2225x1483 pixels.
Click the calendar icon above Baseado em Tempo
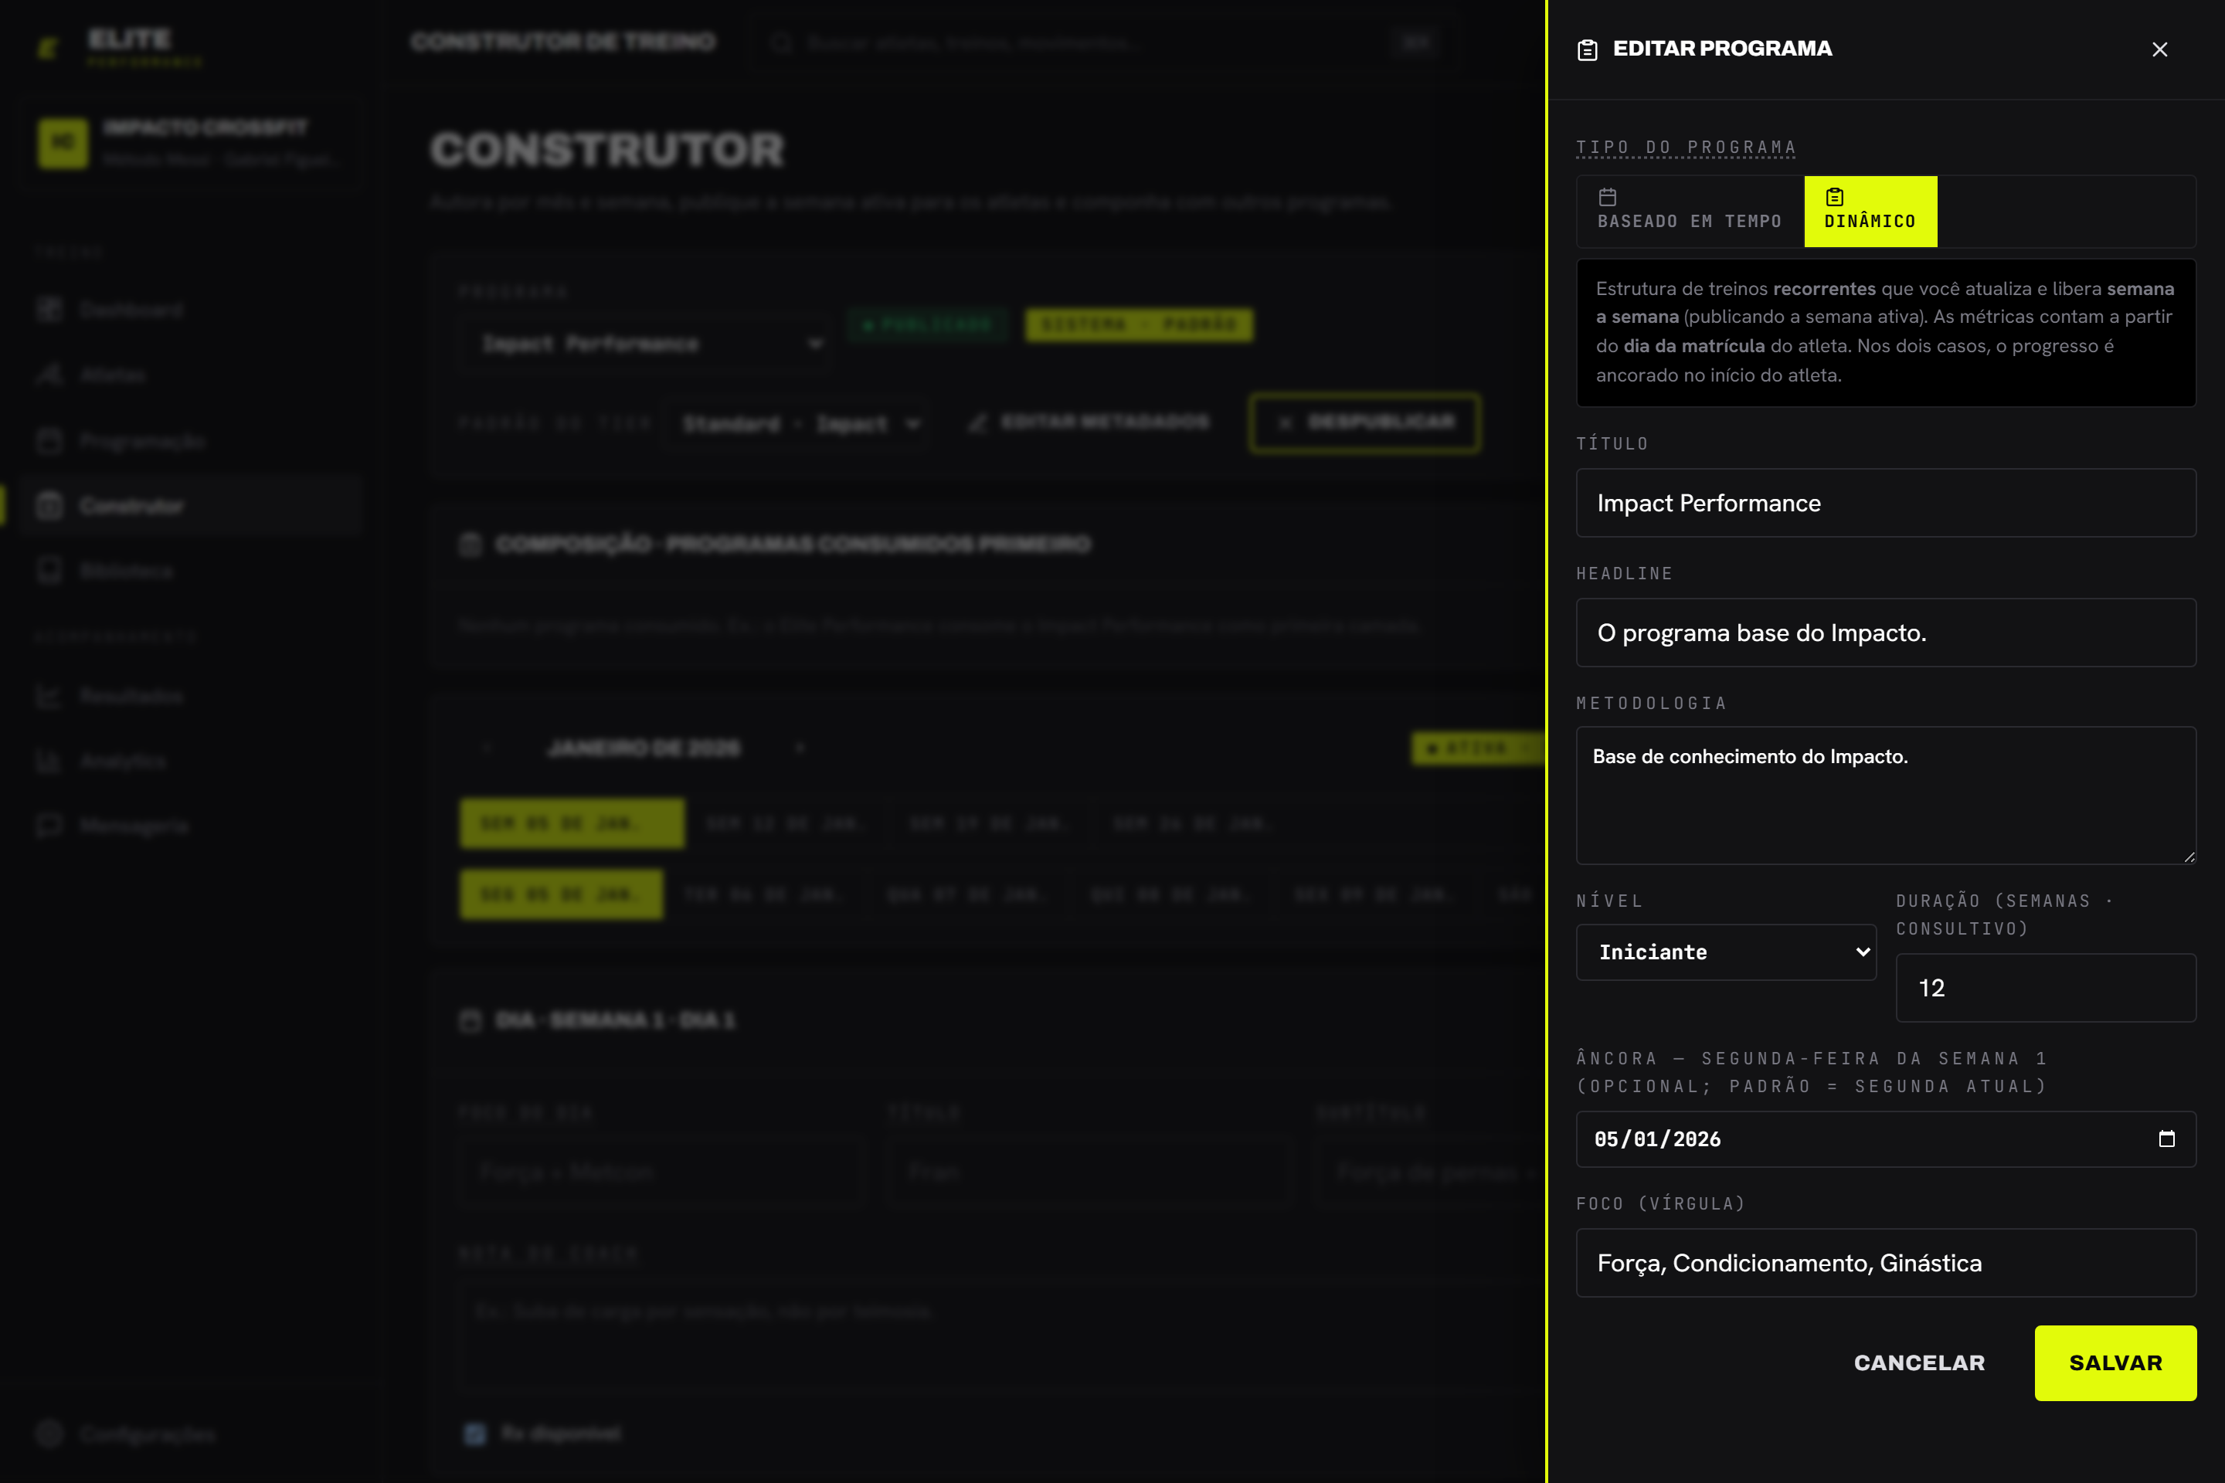tap(1607, 197)
